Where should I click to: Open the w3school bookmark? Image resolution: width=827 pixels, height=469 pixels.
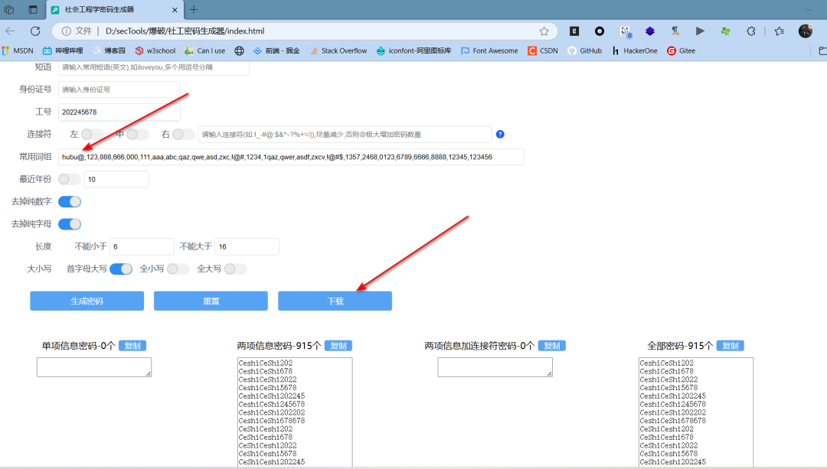[x=155, y=50]
